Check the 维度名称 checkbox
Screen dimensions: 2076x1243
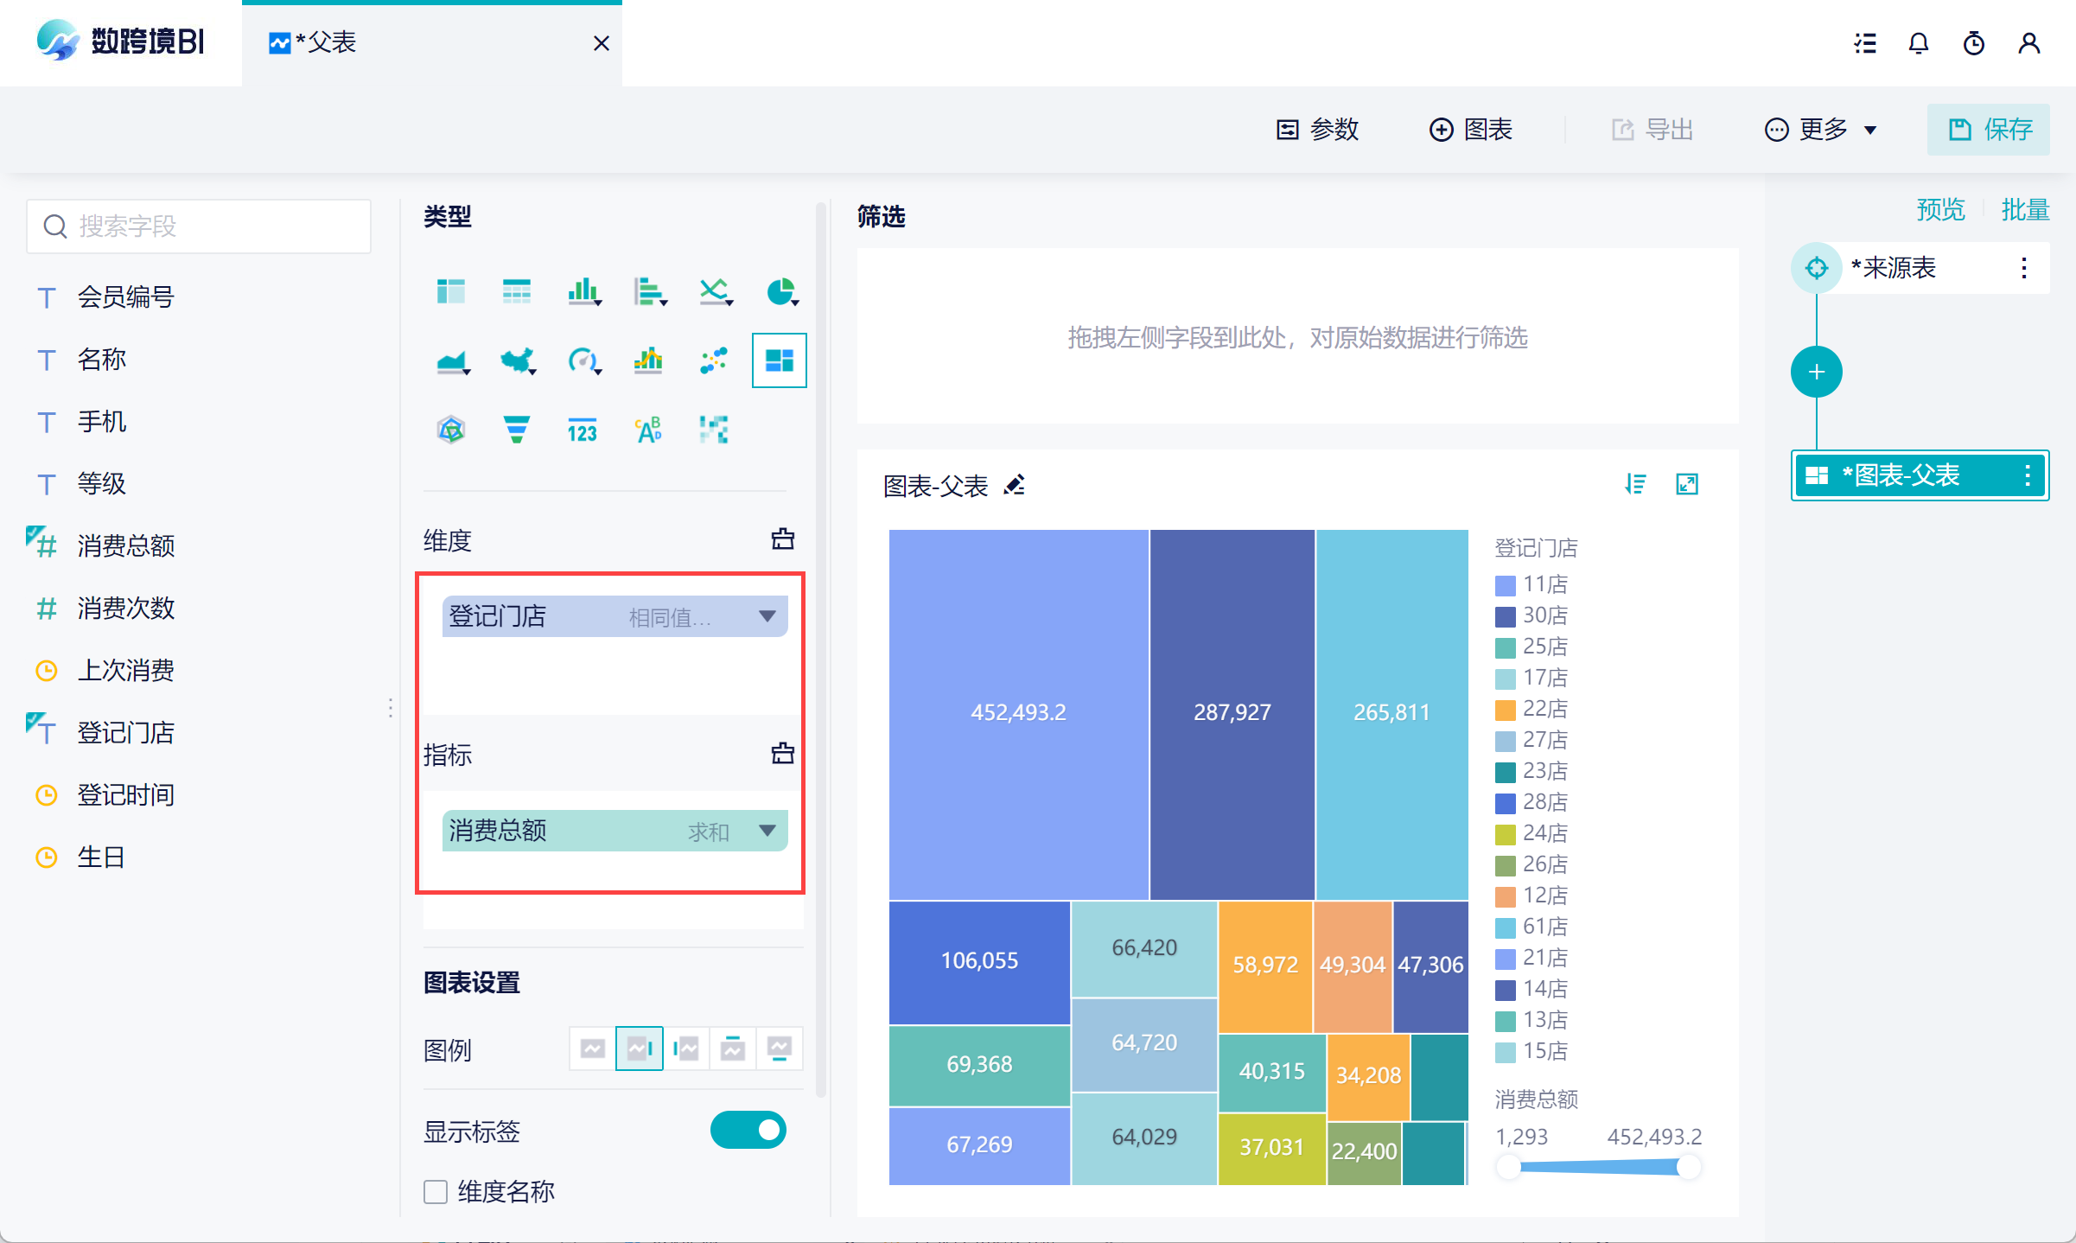click(x=436, y=1192)
